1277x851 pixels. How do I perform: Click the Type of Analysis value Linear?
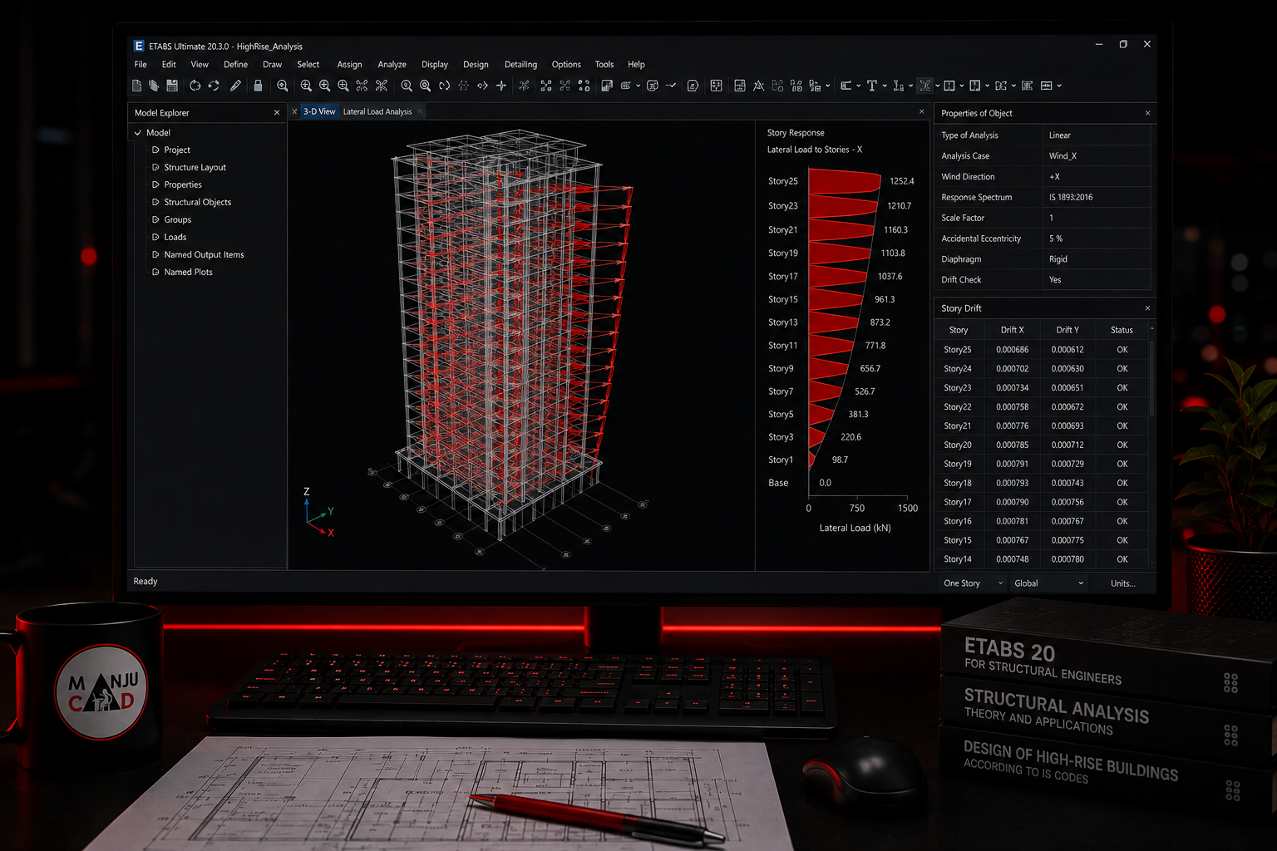pyautogui.click(x=1060, y=135)
